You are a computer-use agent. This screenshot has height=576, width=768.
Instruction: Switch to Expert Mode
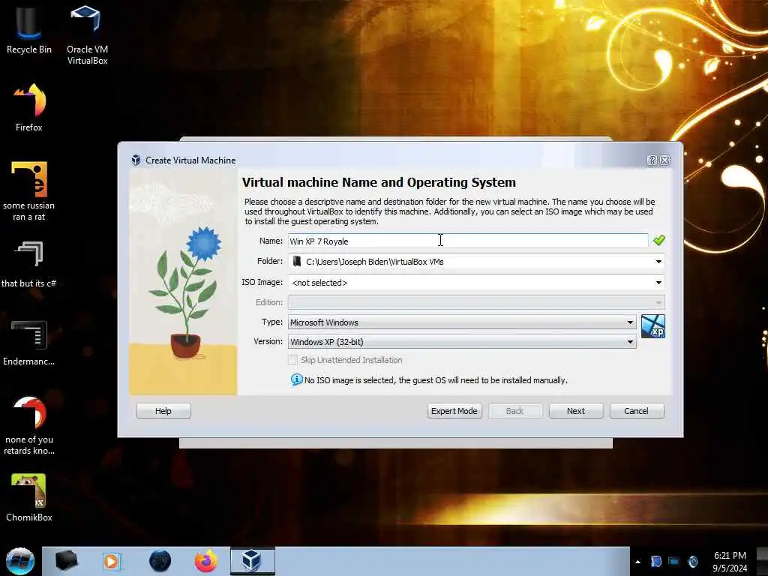point(454,411)
